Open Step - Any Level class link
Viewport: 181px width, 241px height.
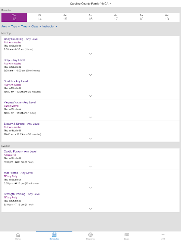click(14, 60)
